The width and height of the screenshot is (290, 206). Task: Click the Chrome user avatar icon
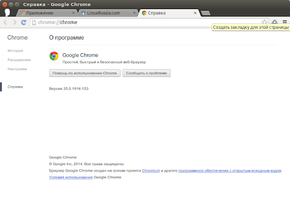(x=7, y=12)
